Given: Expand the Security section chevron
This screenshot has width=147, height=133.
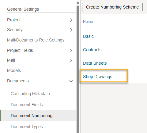Looking at the screenshot, I should coord(71,30).
